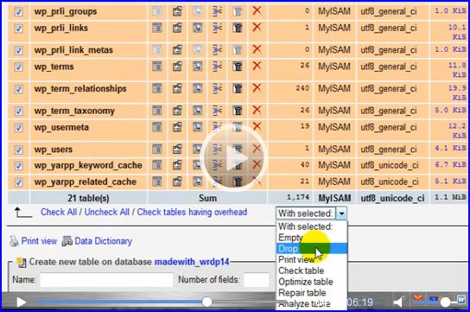Choose Analyze table from the dropdown list
This screenshot has height=312, width=470.
311,303
